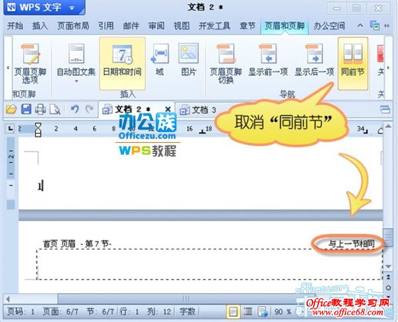Open the 开发工具 tab

214,26
